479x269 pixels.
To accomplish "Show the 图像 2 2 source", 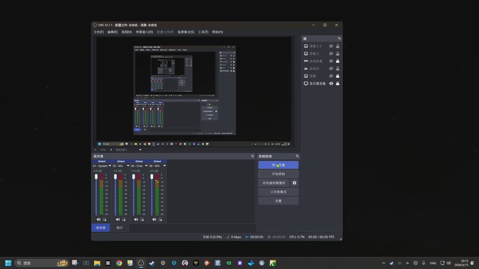I will [x=331, y=46].
